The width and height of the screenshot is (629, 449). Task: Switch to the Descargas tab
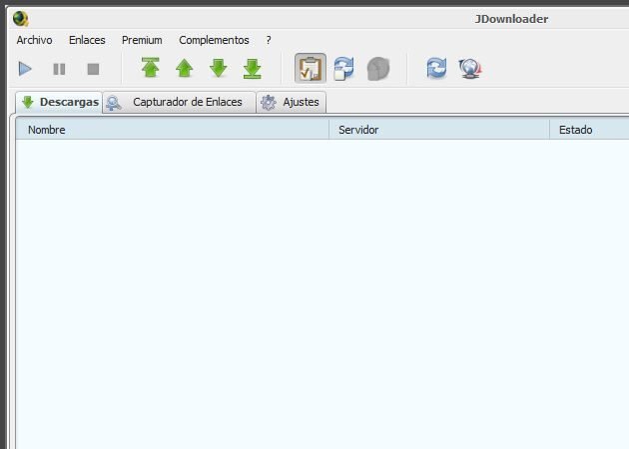(x=59, y=102)
